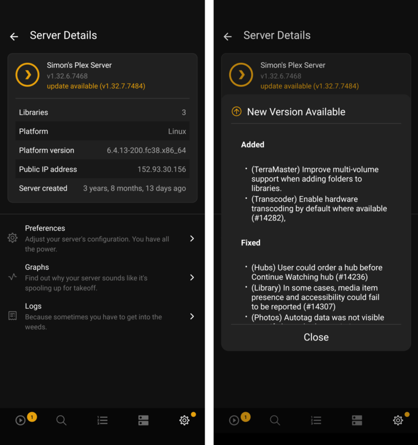Open settings gear in left bottom bar

185,421
